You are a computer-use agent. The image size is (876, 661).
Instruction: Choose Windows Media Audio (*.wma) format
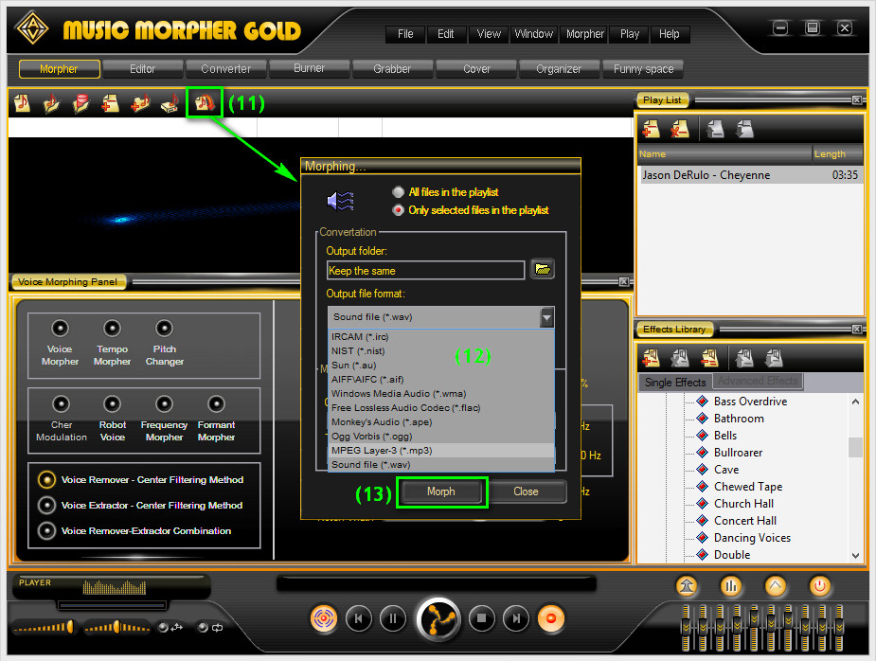tap(440, 394)
